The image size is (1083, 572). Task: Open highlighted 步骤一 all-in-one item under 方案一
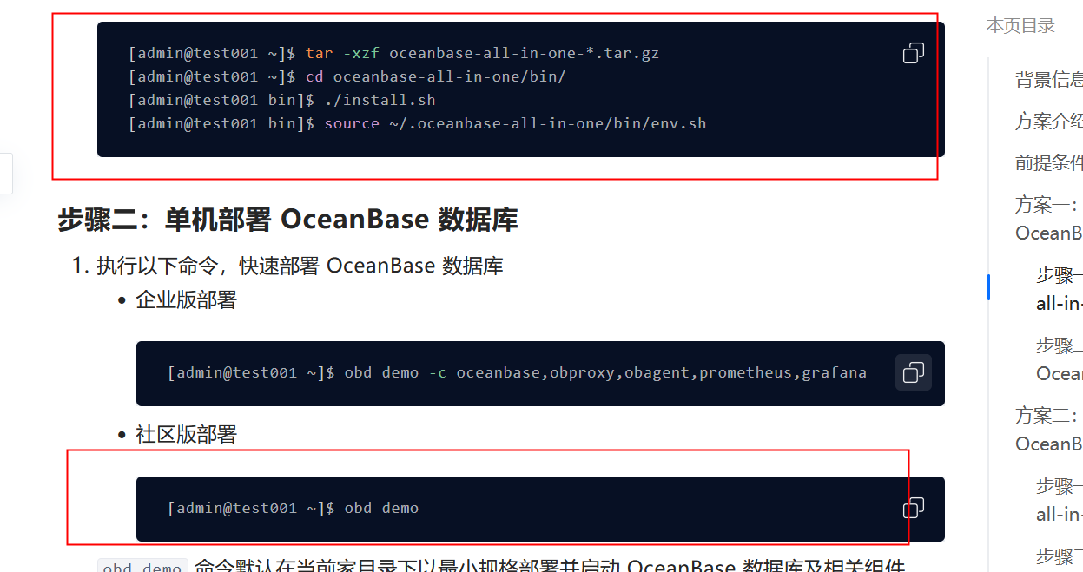(1059, 289)
